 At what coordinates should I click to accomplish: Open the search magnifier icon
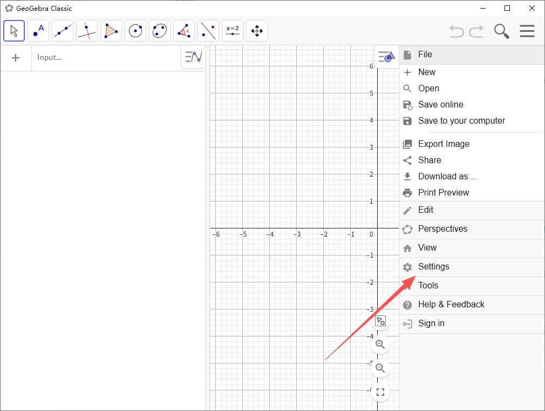click(x=501, y=31)
